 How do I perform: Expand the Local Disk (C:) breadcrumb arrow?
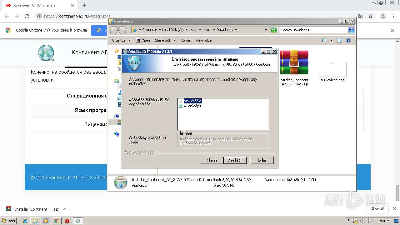click(186, 30)
